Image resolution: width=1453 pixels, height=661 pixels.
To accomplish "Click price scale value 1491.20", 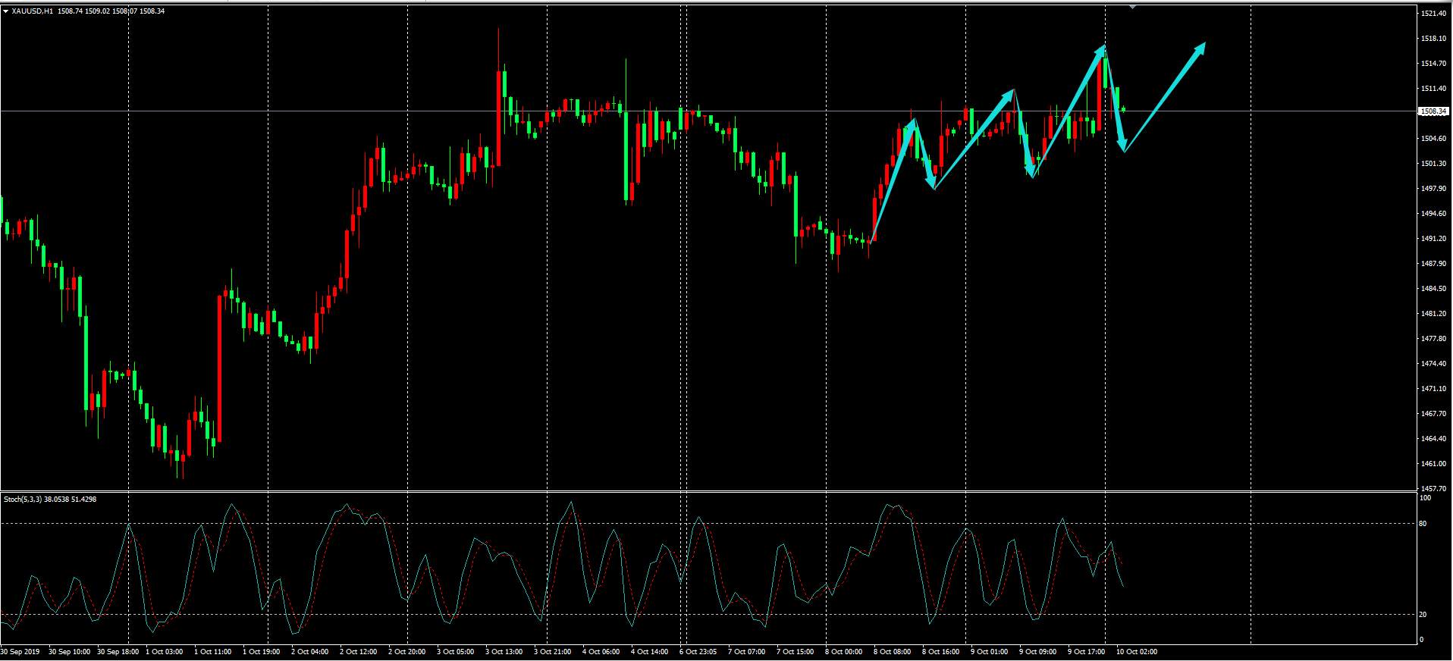I will 1434,239.
